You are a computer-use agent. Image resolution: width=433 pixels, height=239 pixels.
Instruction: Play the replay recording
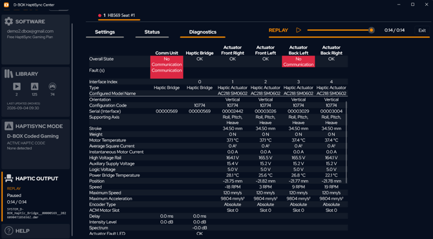click(x=299, y=30)
